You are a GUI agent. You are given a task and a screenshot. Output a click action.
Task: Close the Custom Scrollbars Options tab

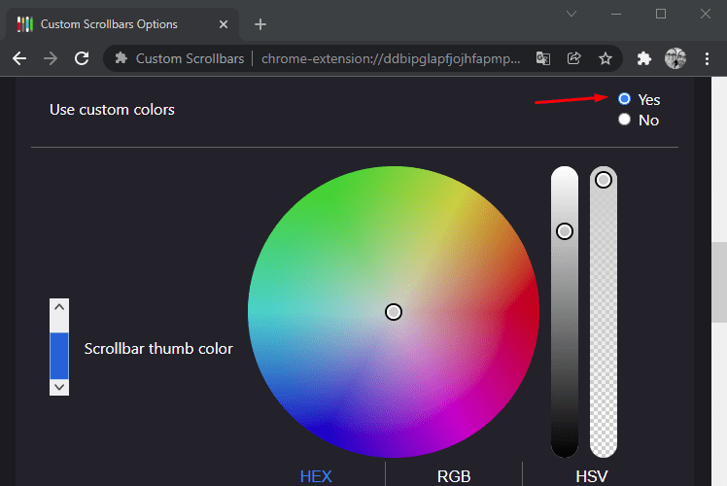(224, 24)
